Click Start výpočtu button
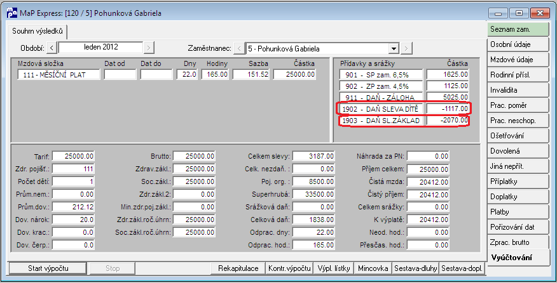Screen dimensions: 557x283 (48, 268)
